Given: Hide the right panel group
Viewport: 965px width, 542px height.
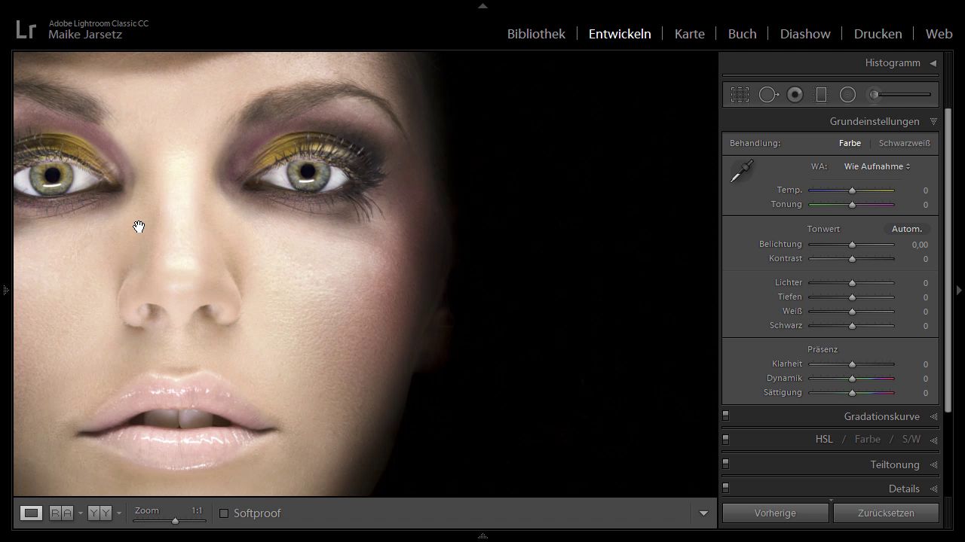Looking at the screenshot, I should click(x=959, y=290).
